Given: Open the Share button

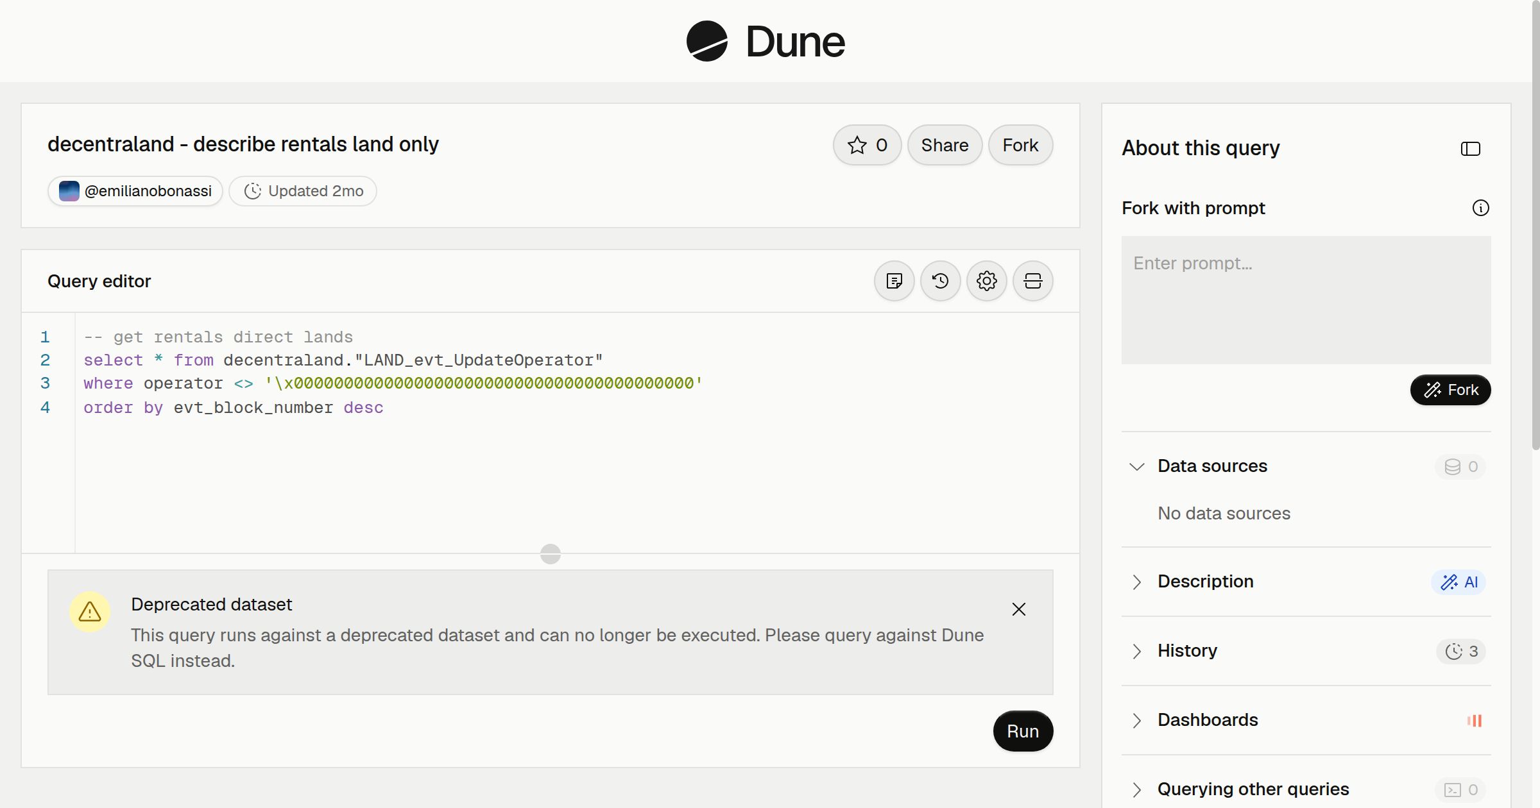Looking at the screenshot, I should tap(945, 145).
